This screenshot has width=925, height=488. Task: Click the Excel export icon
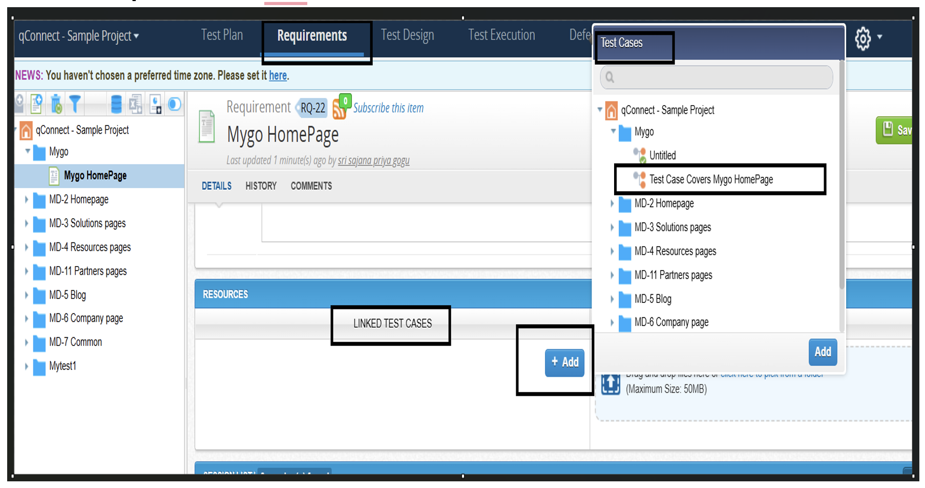[136, 104]
